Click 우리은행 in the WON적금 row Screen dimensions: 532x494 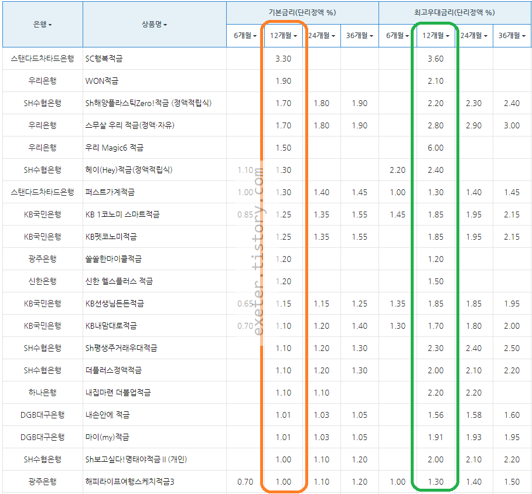pyautogui.click(x=42, y=81)
